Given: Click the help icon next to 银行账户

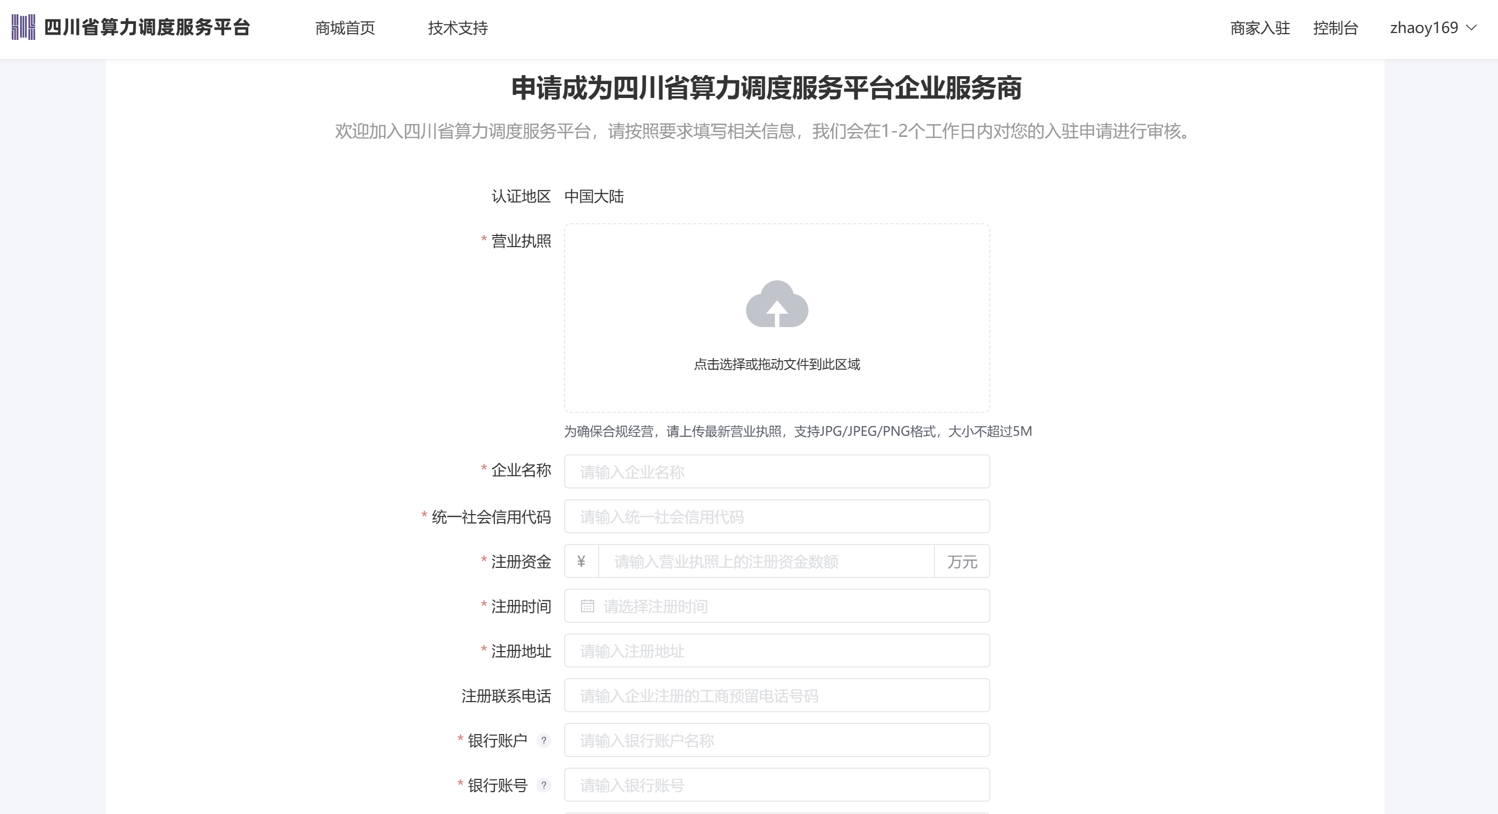Looking at the screenshot, I should [544, 740].
